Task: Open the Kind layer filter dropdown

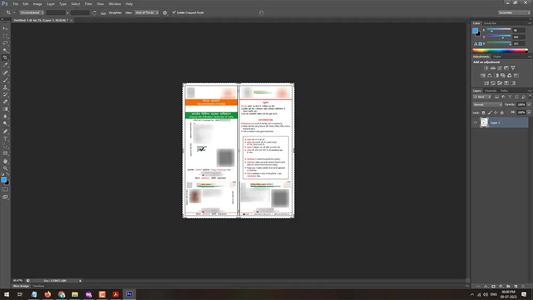Action: click(482, 97)
